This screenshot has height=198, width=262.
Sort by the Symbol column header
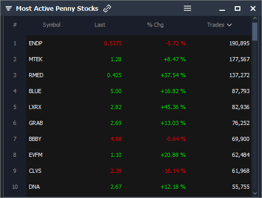pyautogui.click(x=51, y=25)
